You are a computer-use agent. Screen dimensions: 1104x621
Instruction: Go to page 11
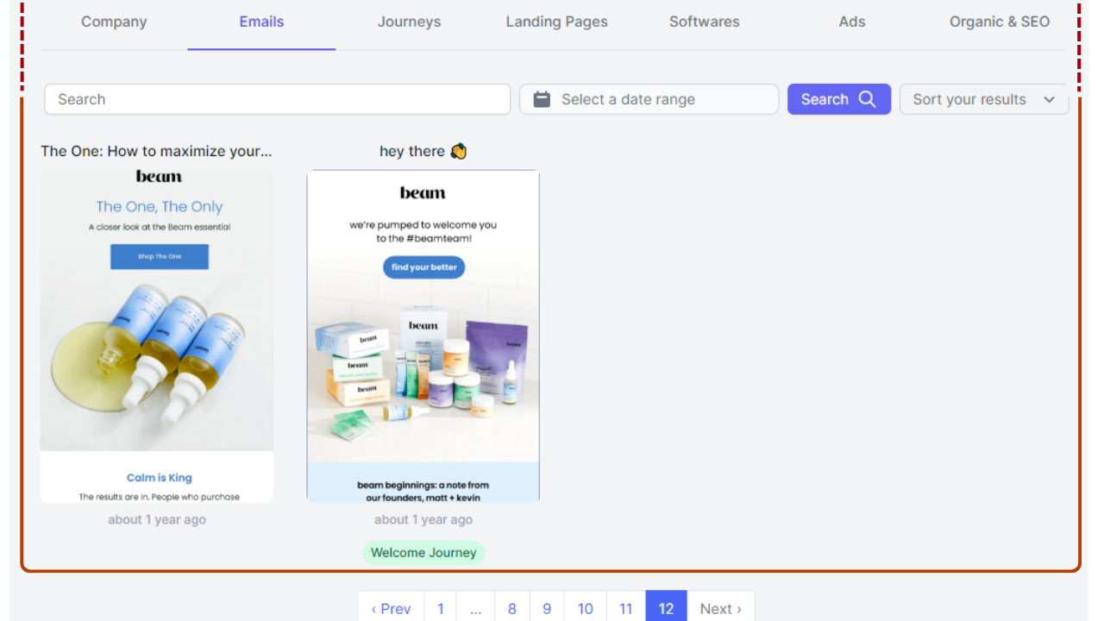pyautogui.click(x=626, y=609)
